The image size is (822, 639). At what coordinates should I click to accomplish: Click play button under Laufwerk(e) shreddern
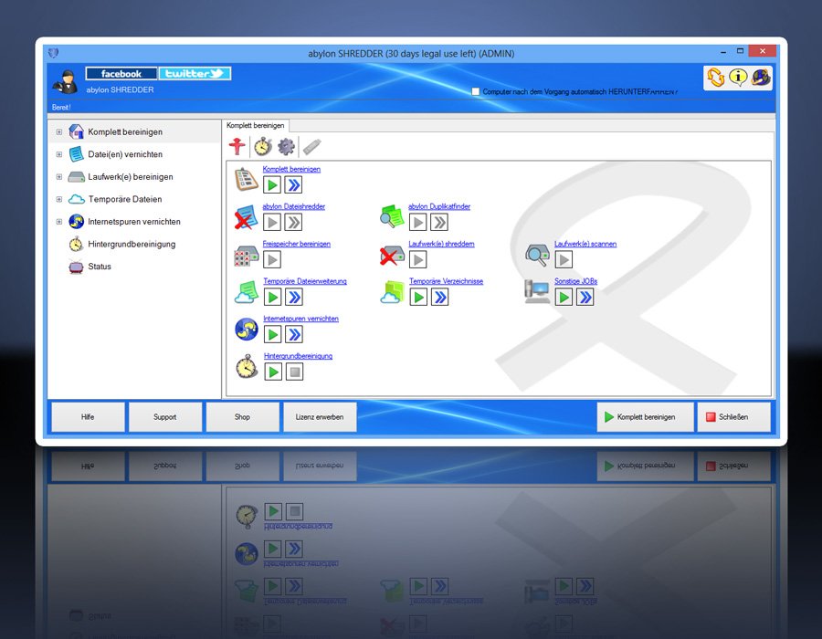point(417,260)
